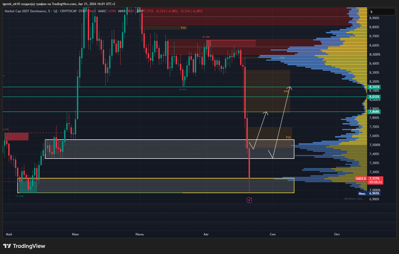The height and width of the screenshot is (254, 399).
Task: Click the 8,500% price axis label
Action: pyautogui.click(x=375, y=55)
